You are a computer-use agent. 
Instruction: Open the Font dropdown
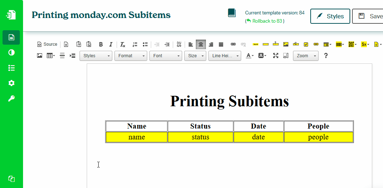point(166,56)
